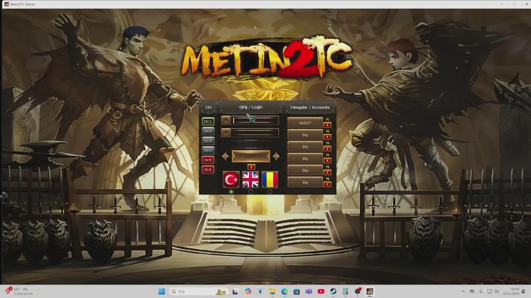
Task: Open the CH header tab
Action: point(209,107)
